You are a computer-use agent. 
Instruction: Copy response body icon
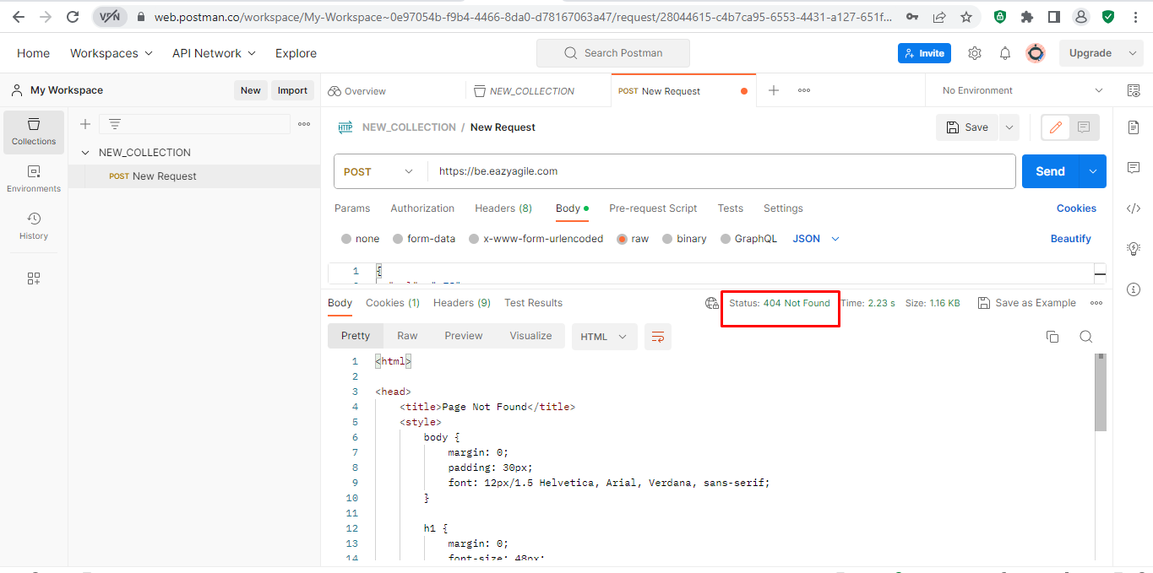pyautogui.click(x=1052, y=337)
